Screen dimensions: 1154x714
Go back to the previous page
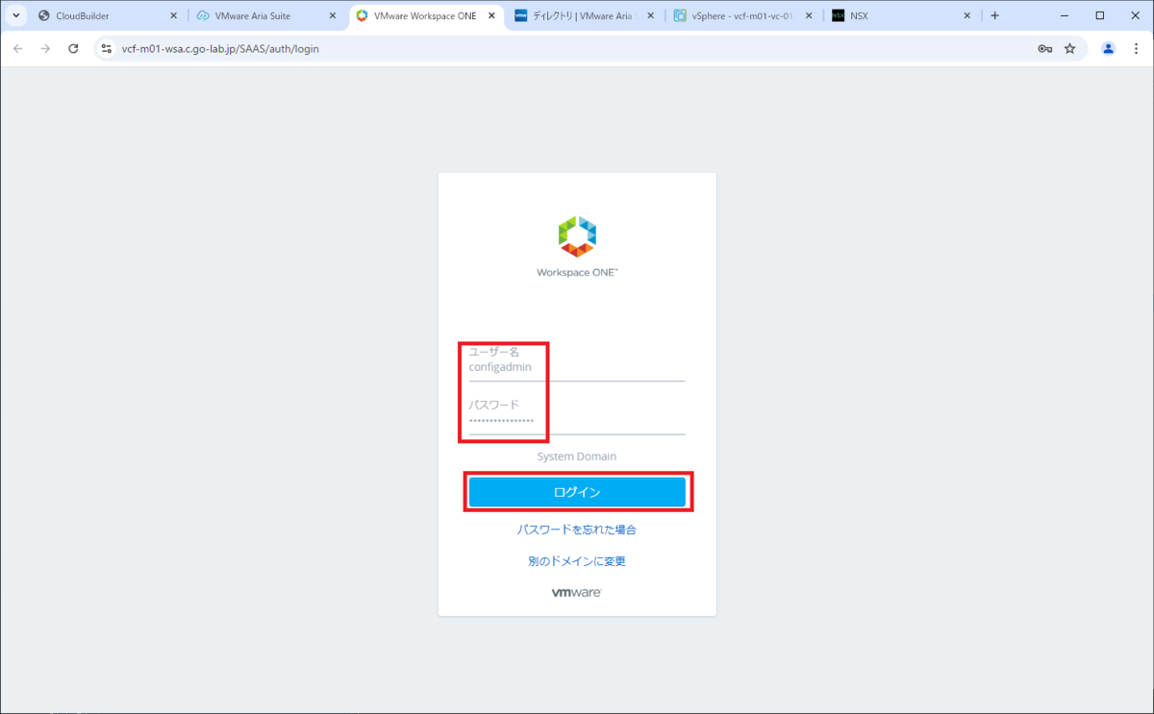click(17, 48)
